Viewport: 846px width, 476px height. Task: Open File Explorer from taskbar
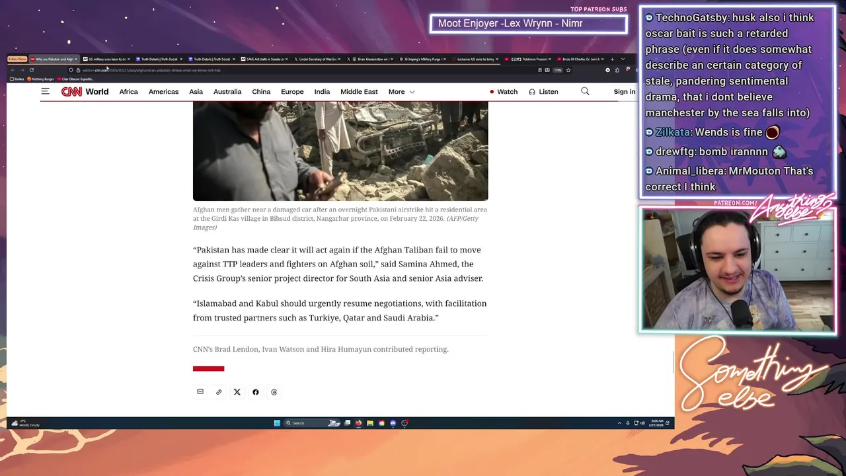click(370, 423)
